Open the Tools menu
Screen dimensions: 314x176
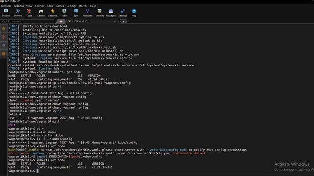(50, 6)
